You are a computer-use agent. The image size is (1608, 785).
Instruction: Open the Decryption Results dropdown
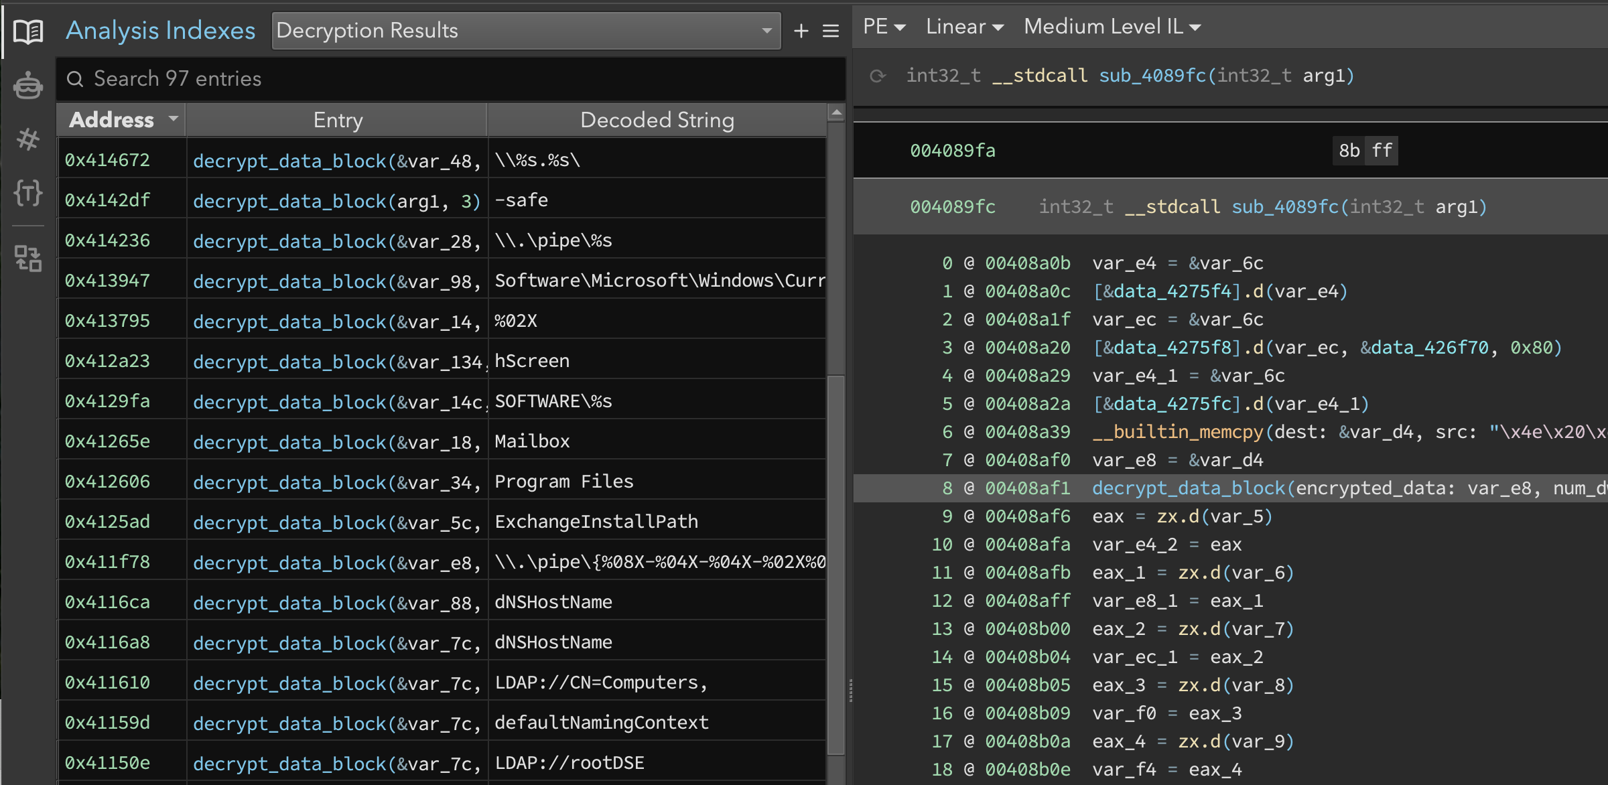coord(527,30)
